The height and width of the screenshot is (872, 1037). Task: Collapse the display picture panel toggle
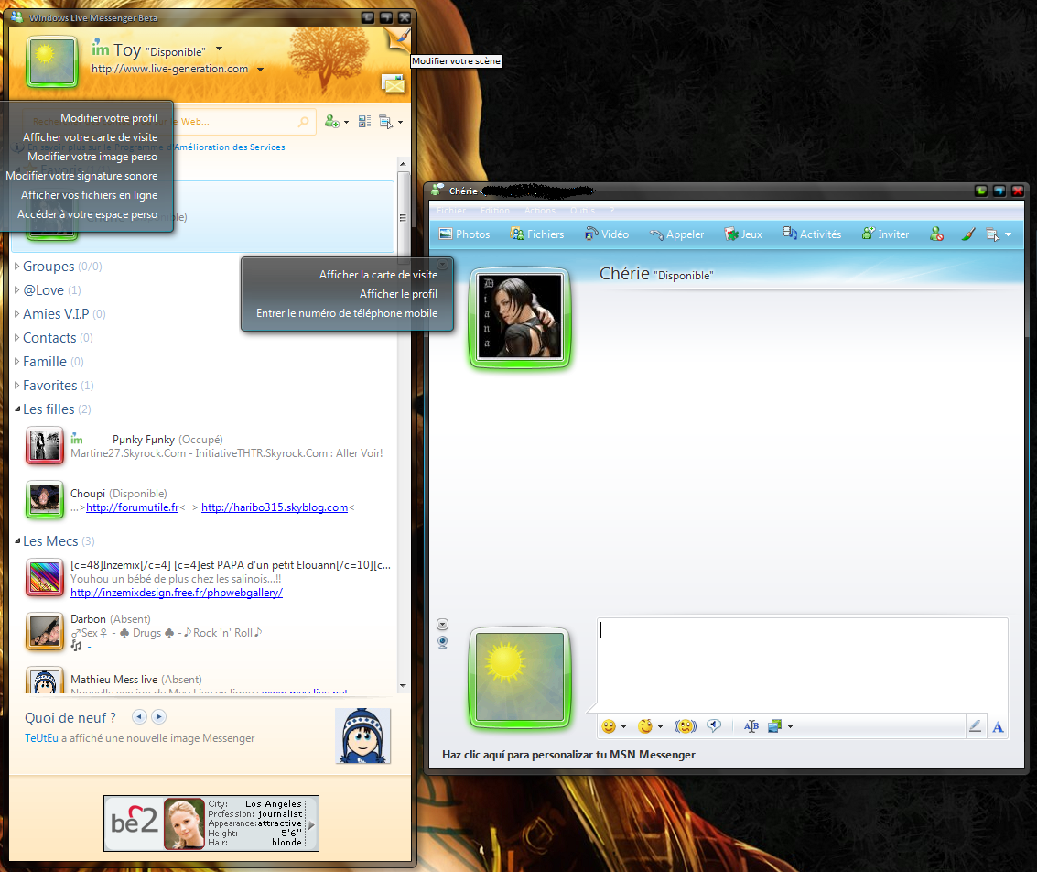(443, 624)
